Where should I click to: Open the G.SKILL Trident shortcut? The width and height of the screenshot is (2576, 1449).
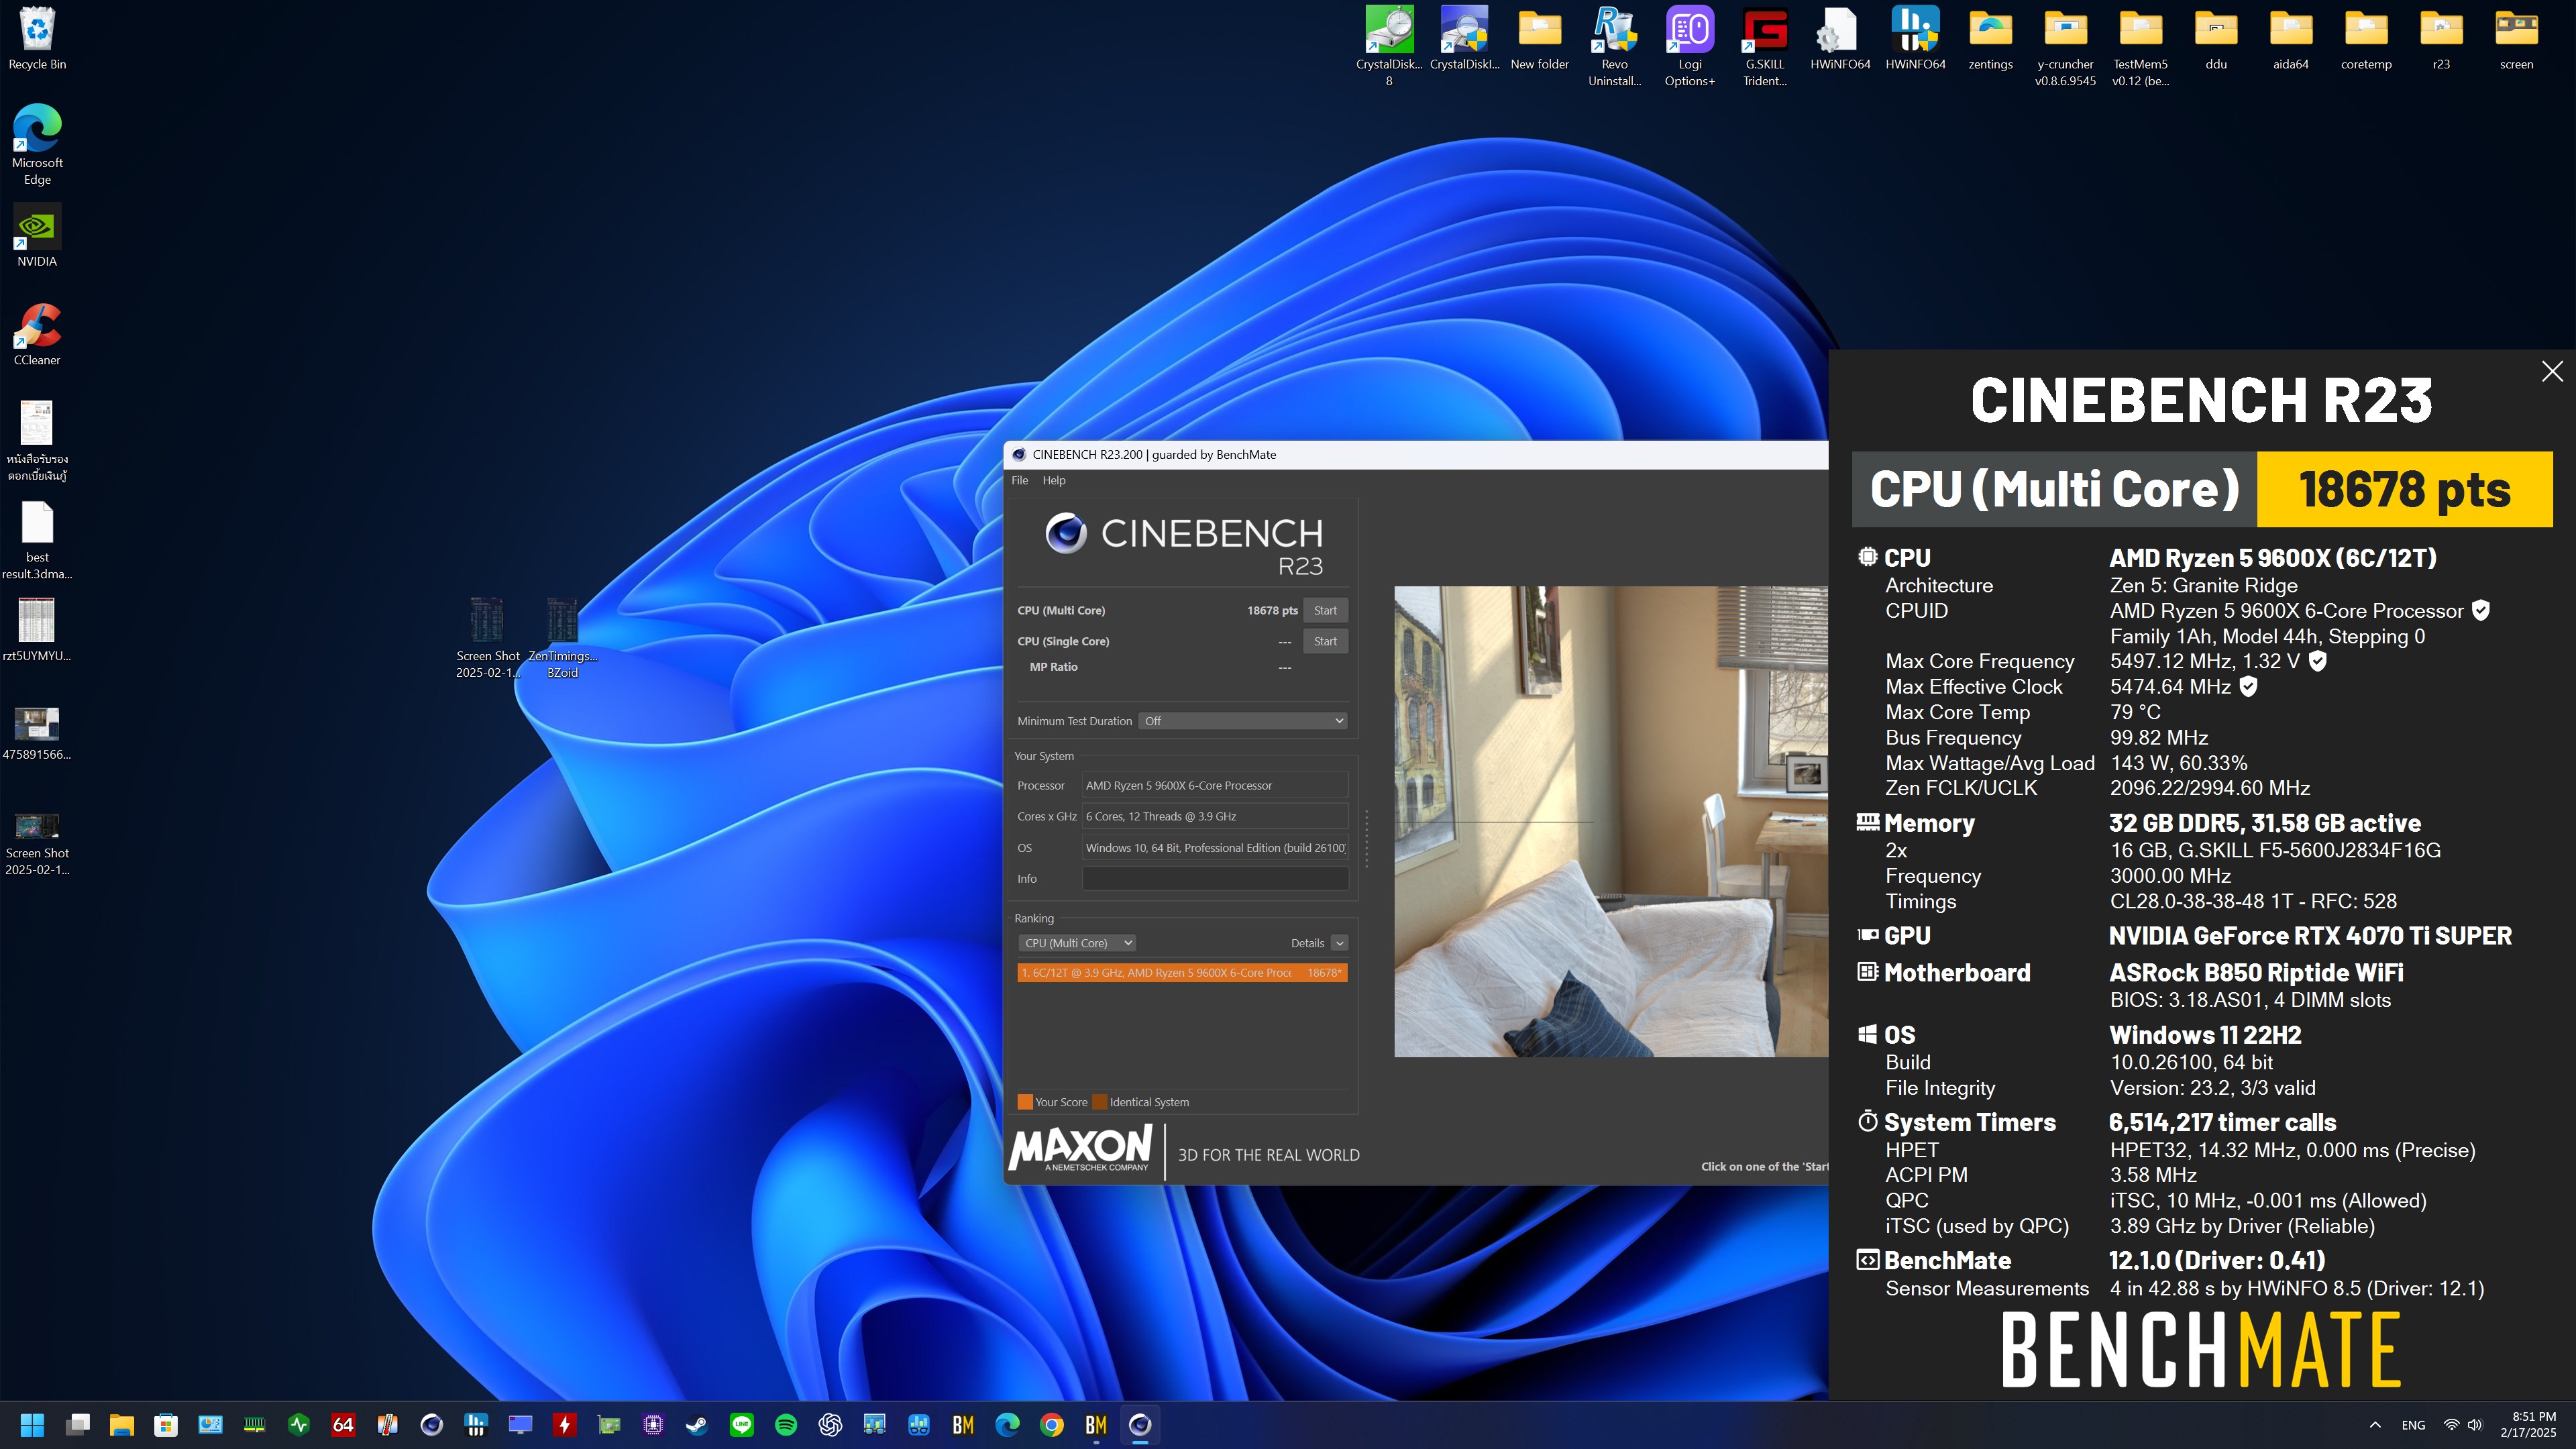click(1764, 45)
